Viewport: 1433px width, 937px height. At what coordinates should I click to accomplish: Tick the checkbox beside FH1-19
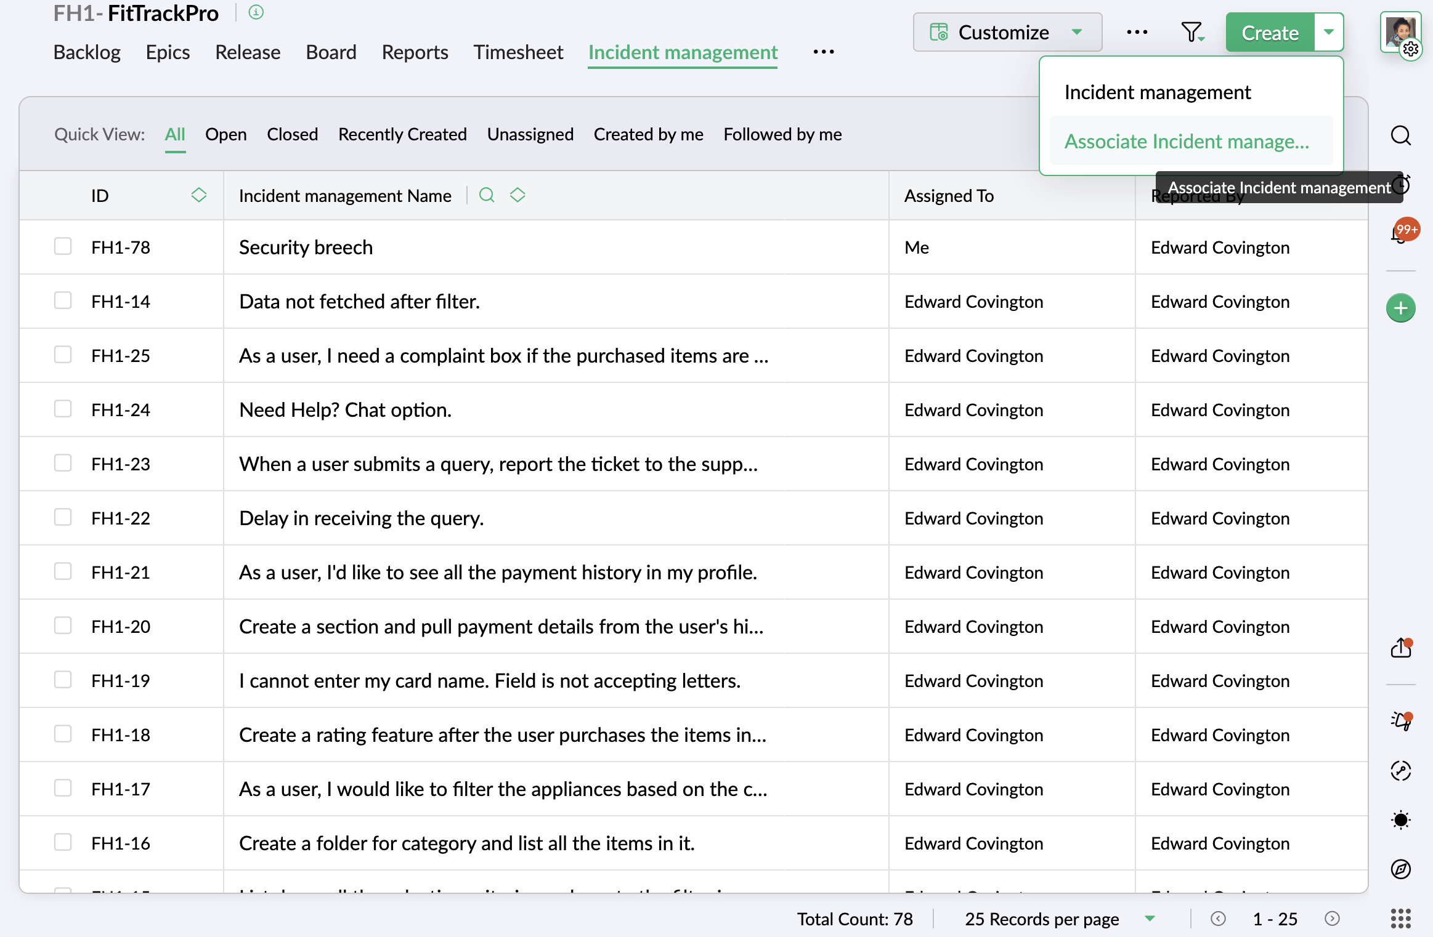[x=63, y=680]
